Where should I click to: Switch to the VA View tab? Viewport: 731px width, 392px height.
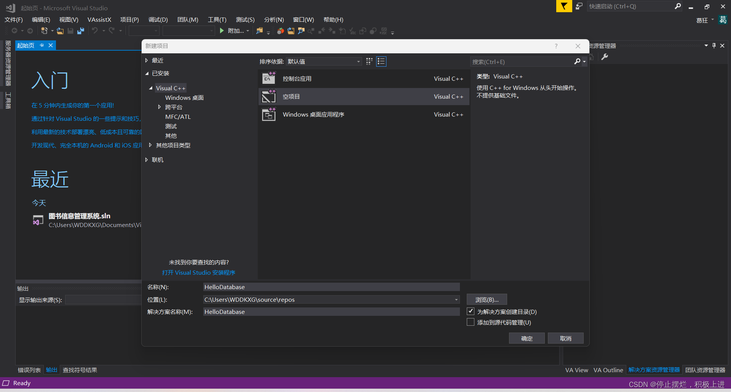(576, 370)
